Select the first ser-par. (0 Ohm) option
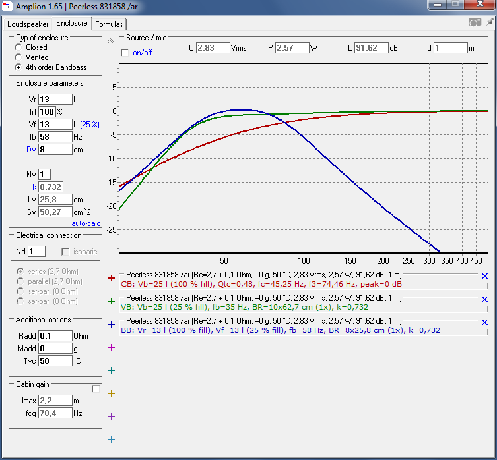This screenshot has width=497, height=460. coord(20,291)
